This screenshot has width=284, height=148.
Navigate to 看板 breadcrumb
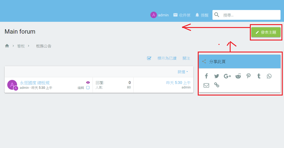tap(21, 46)
